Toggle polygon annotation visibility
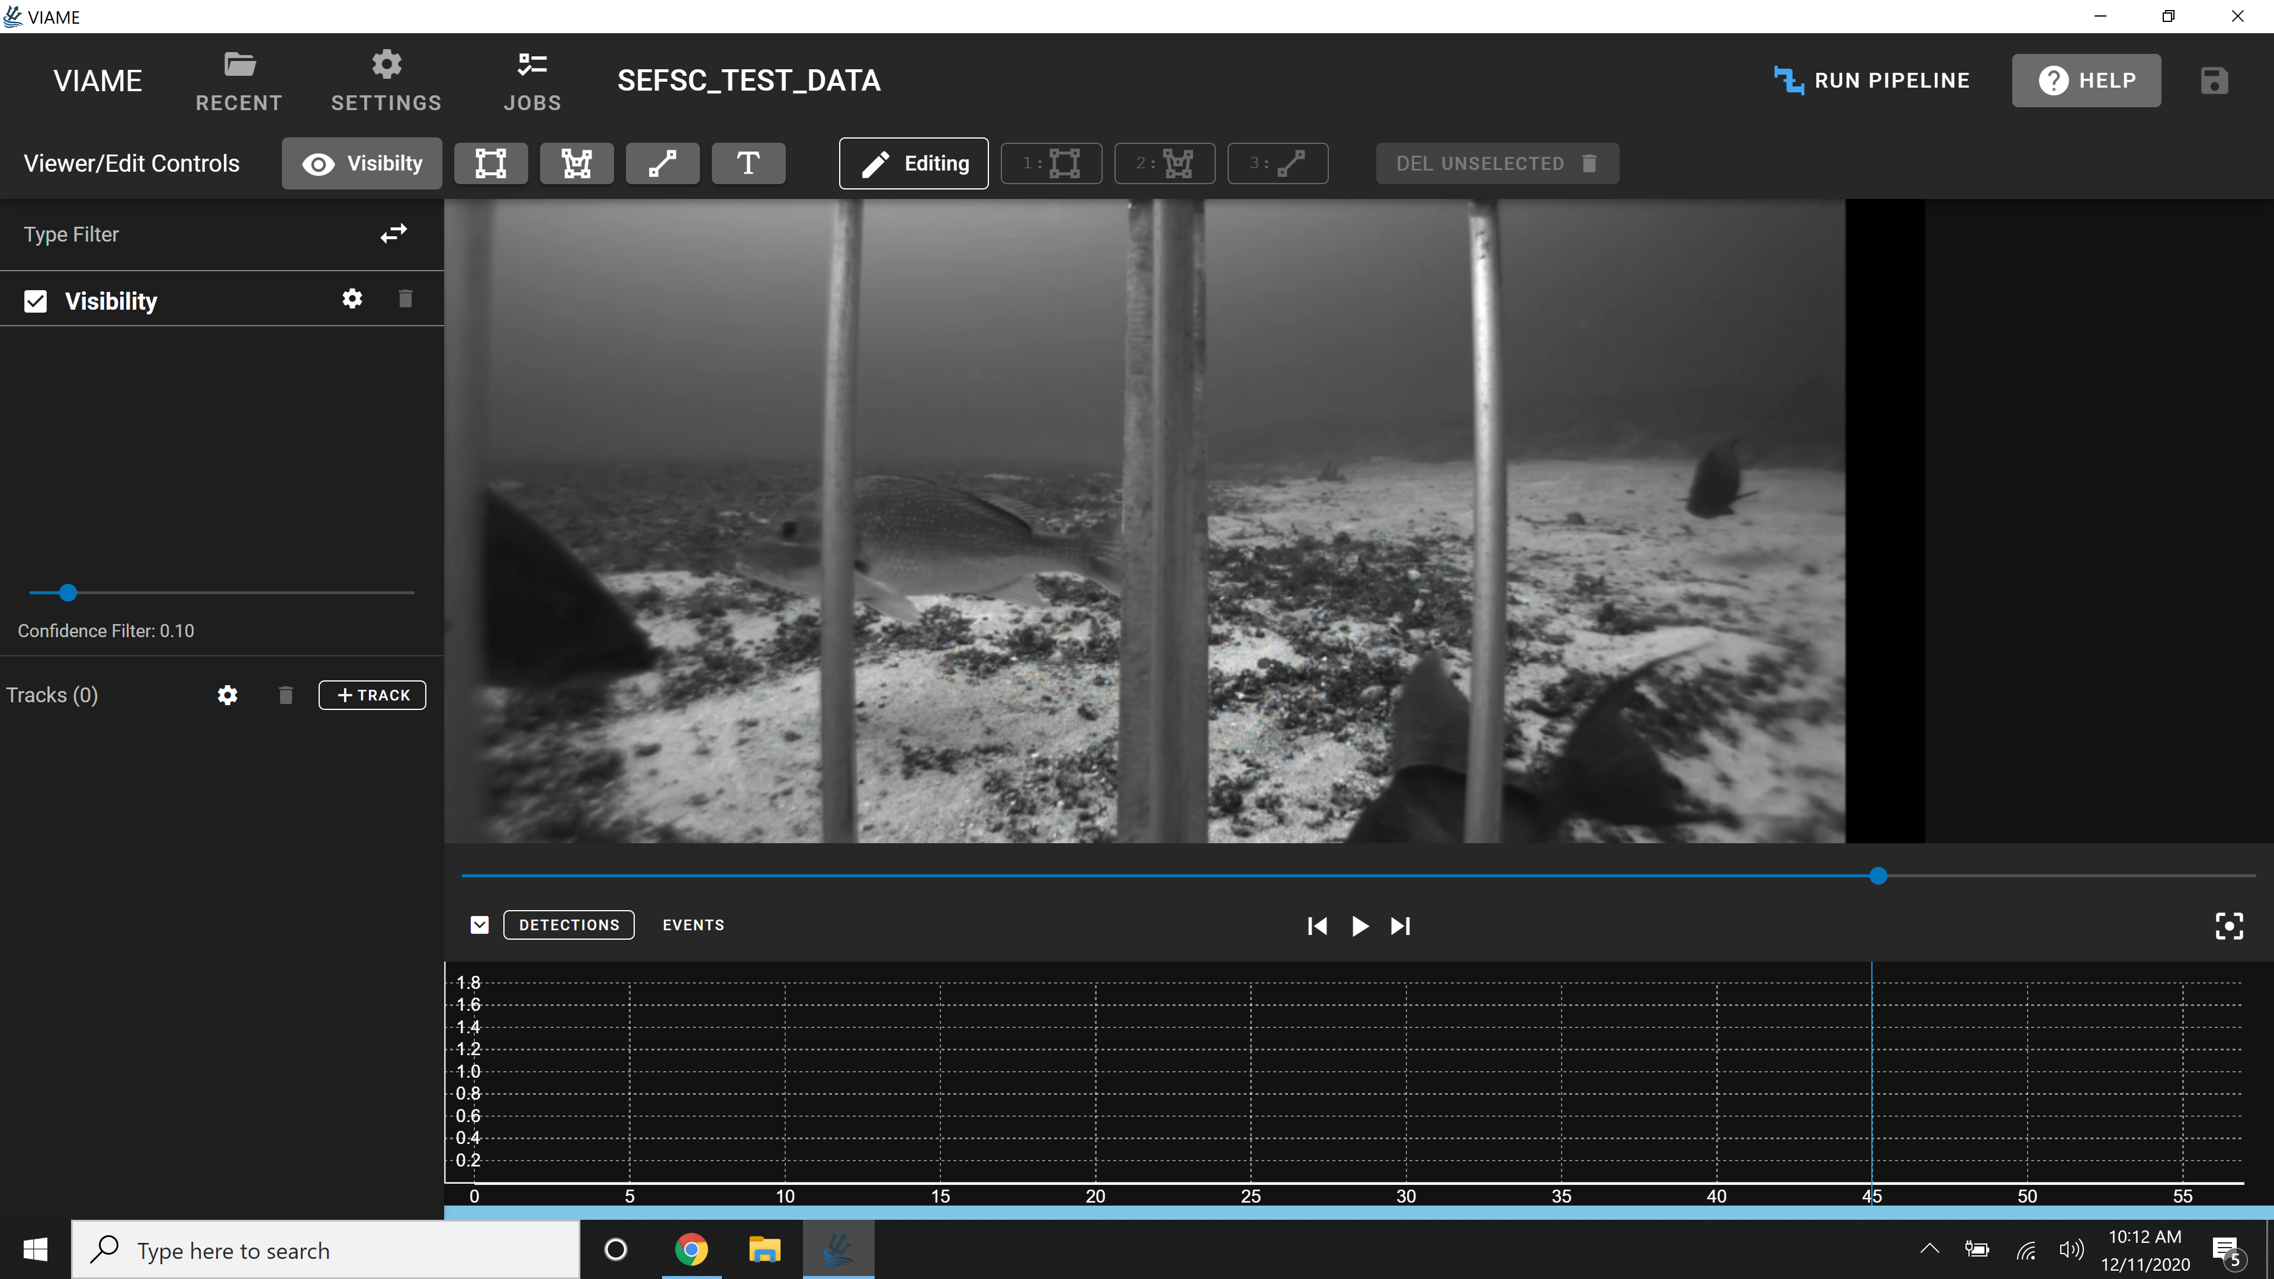 coord(576,163)
